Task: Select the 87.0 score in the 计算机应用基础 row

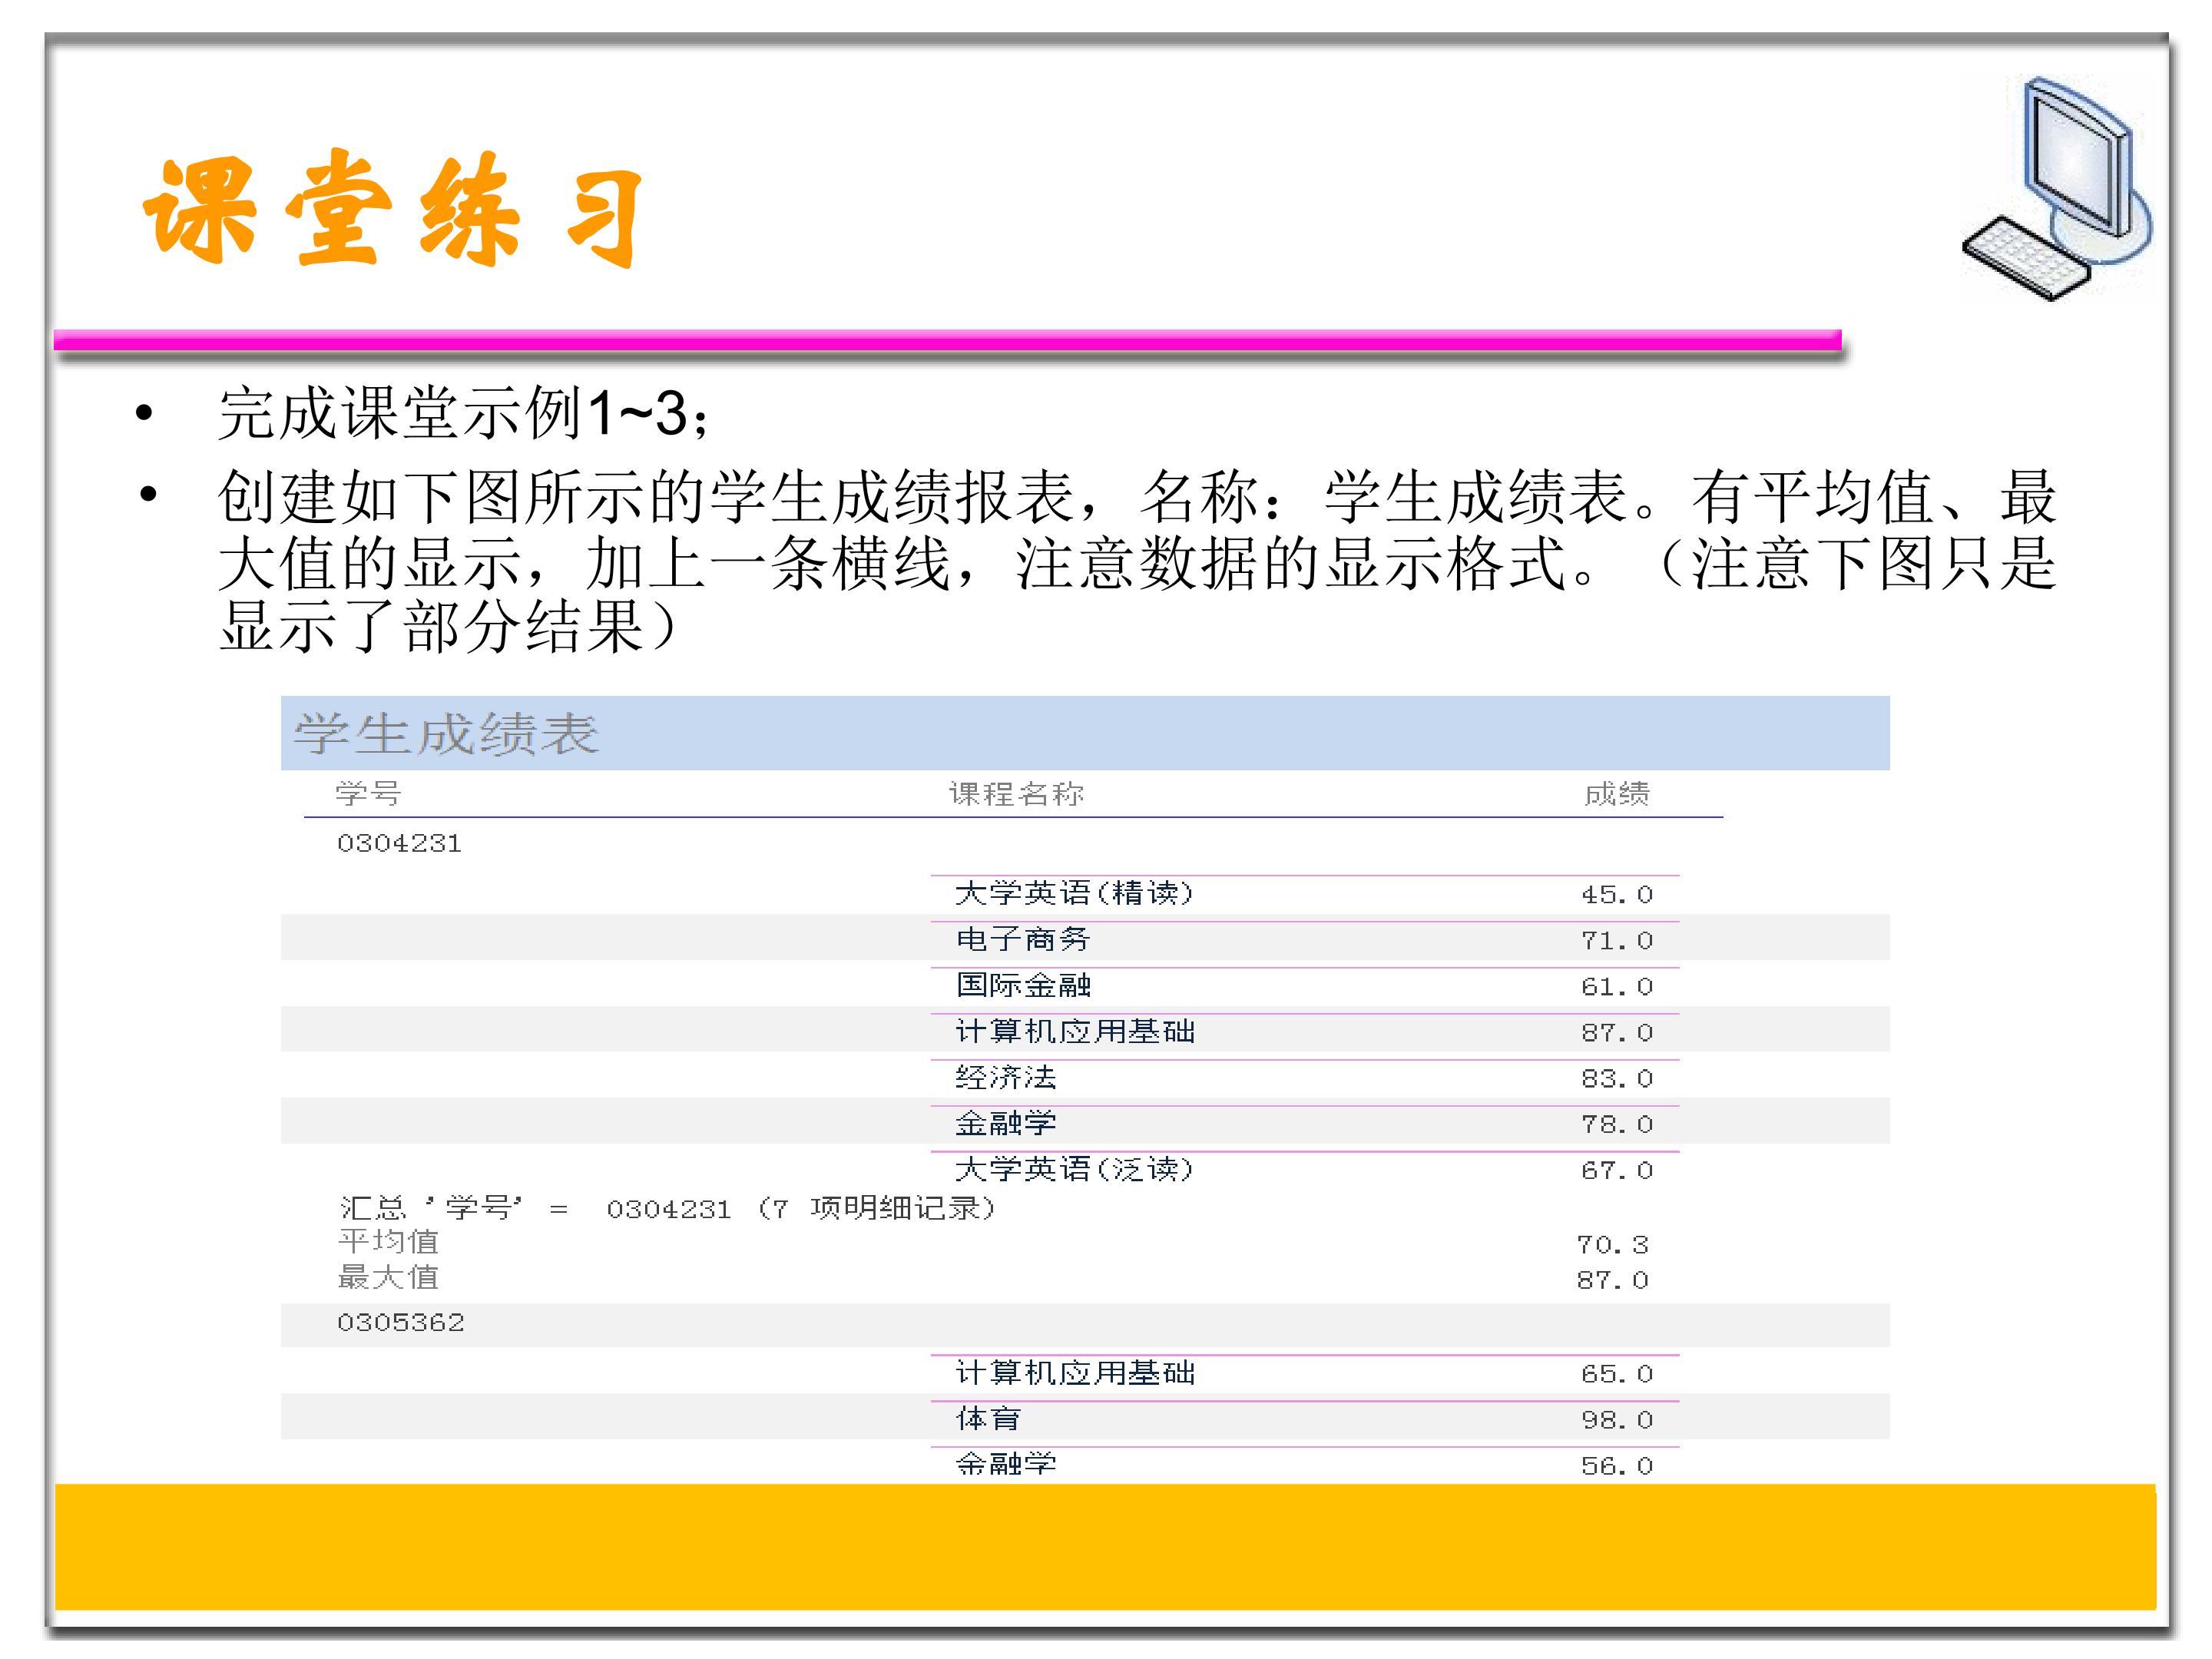Action: tap(1617, 1033)
